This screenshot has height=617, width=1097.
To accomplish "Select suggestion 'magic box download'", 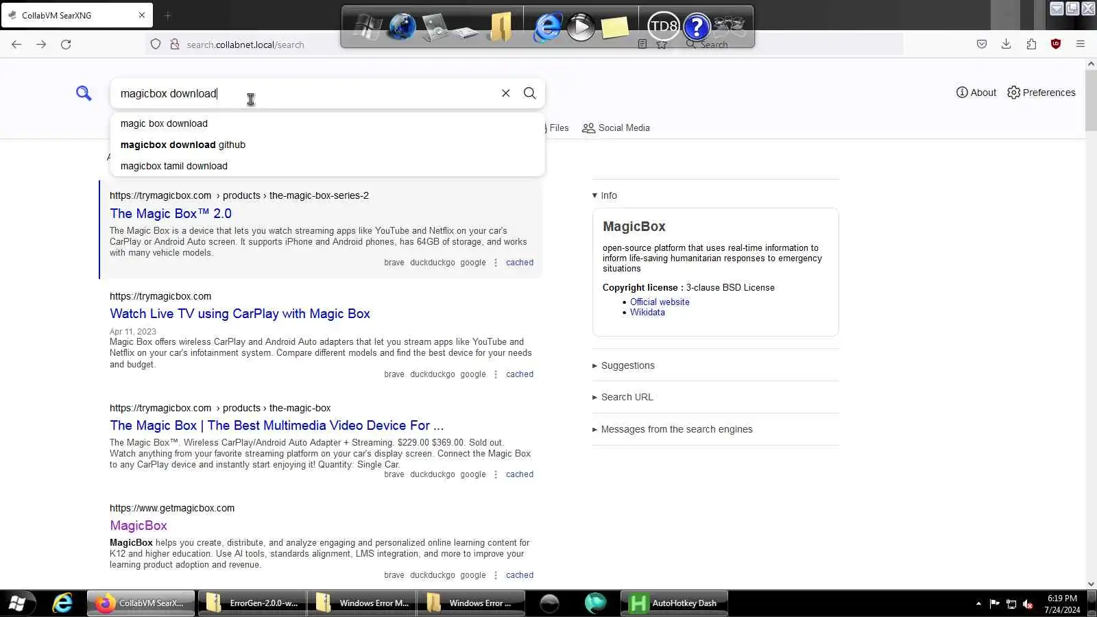I will pyautogui.click(x=327, y=123).
